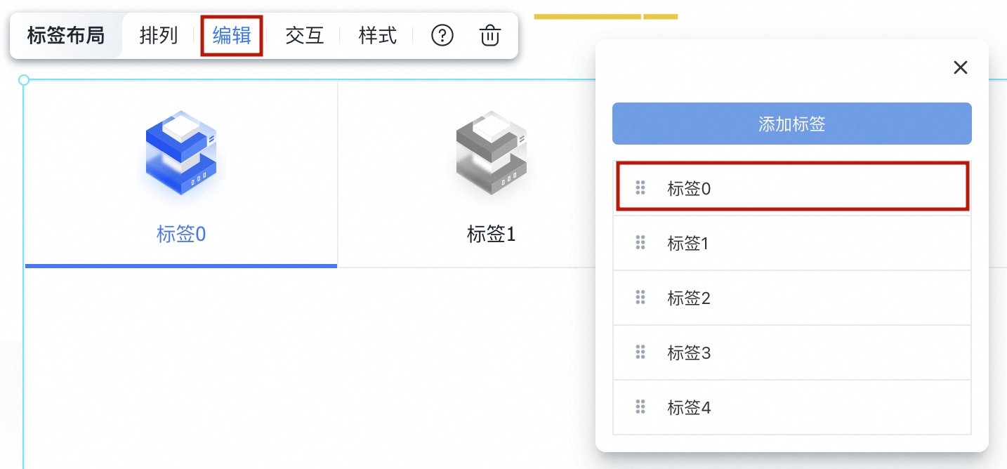Image resolution: width=1007 pixels, height=469 pixels.
Task: Select 标签2 in the popup list
Action: [792, 298]
